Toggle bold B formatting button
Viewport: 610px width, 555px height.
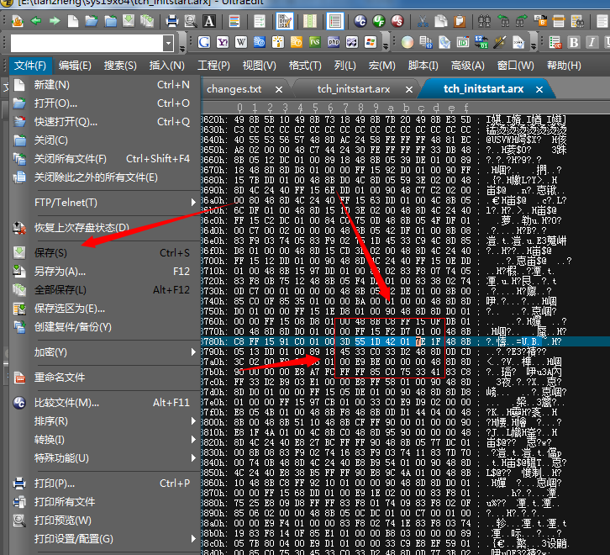573,42
